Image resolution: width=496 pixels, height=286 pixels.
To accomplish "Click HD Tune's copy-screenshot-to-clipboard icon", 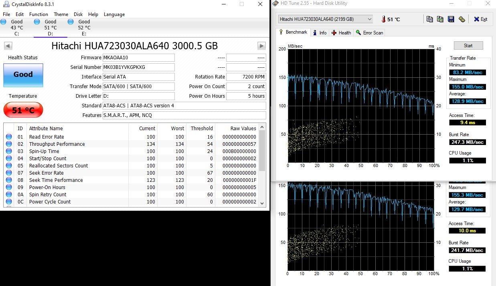I will point(440,19).
